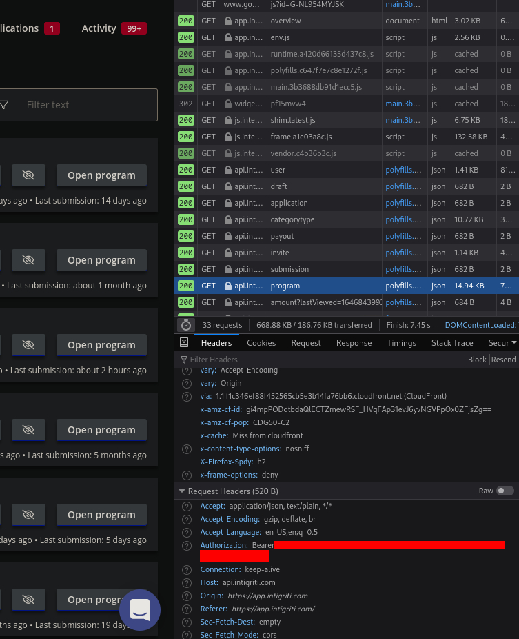519x639 pixels.
Task: Click the 99+ Activity badge
Action: tap(134, 28)
